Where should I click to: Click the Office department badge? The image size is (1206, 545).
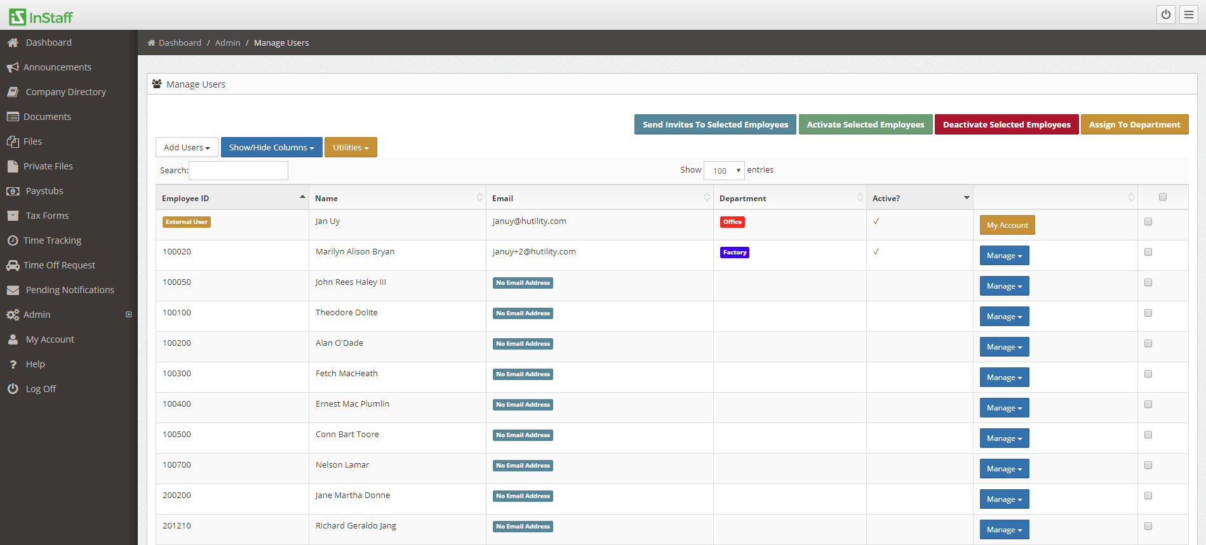coord(732,222)
